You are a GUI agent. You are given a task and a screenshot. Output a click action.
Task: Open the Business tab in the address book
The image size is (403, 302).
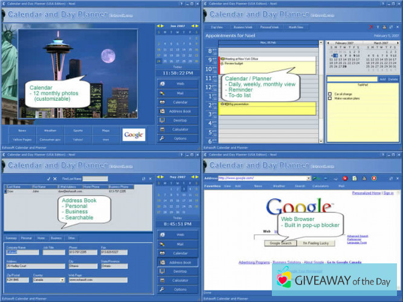point(56,238)
